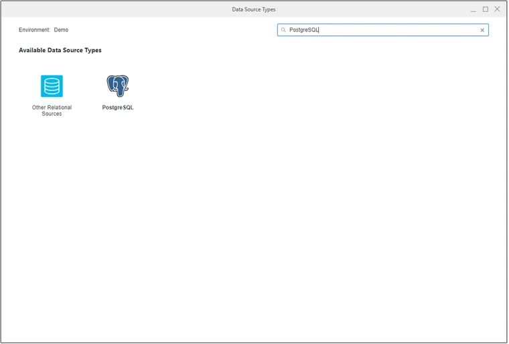
Task: Choose the Other Relational Sources database icon
Action: coord(52,86)
